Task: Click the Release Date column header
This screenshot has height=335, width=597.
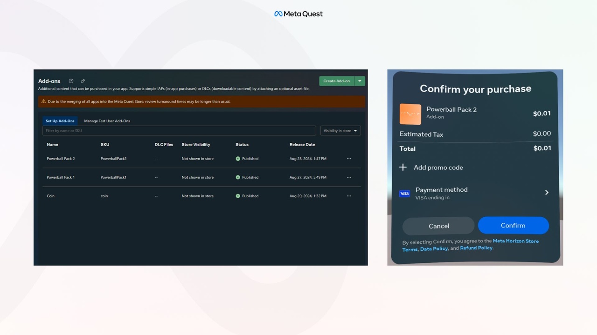Action: click(x=302, y=145)
